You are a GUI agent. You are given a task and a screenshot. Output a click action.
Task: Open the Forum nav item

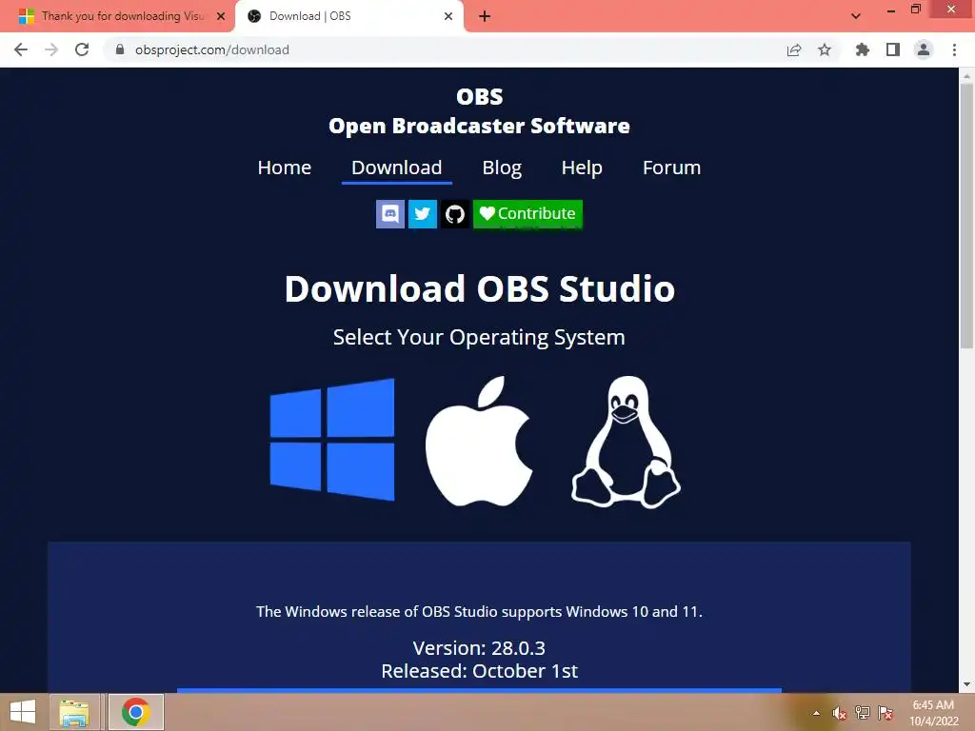coord(671,168)
